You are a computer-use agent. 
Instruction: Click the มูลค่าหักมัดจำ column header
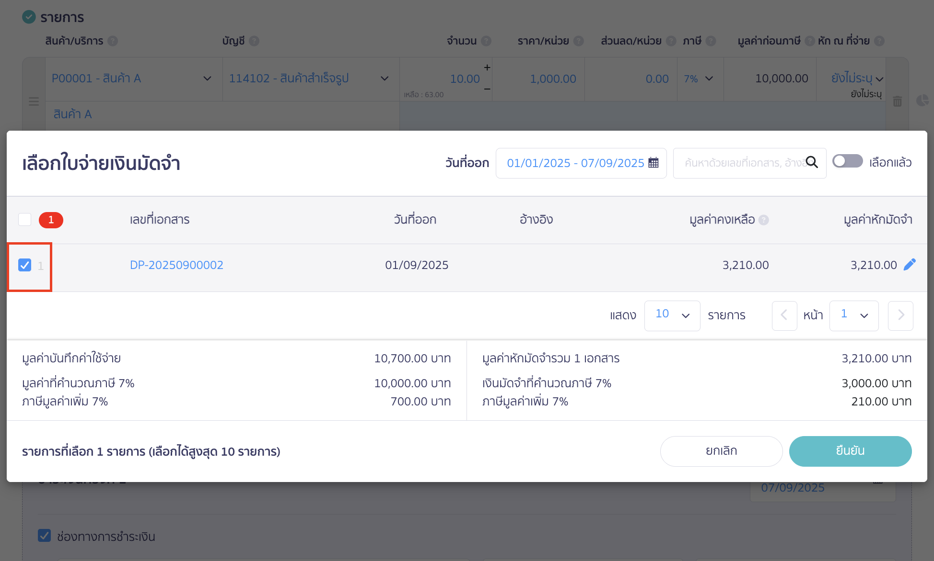tap(878, 220)
